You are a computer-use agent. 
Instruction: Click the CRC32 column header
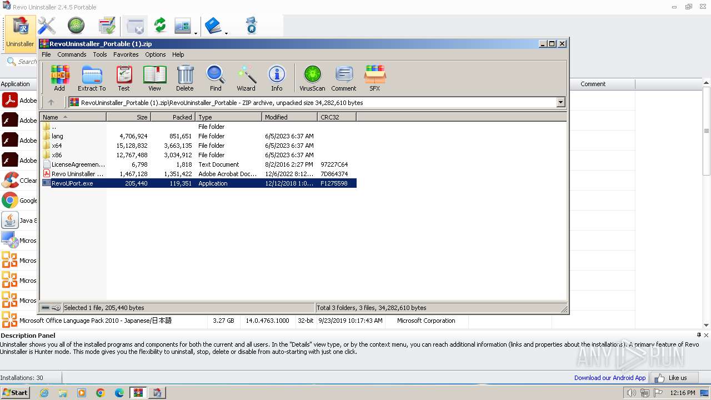(337, 117)
